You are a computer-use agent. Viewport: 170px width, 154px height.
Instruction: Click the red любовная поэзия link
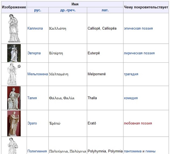[x=138, y=123]
